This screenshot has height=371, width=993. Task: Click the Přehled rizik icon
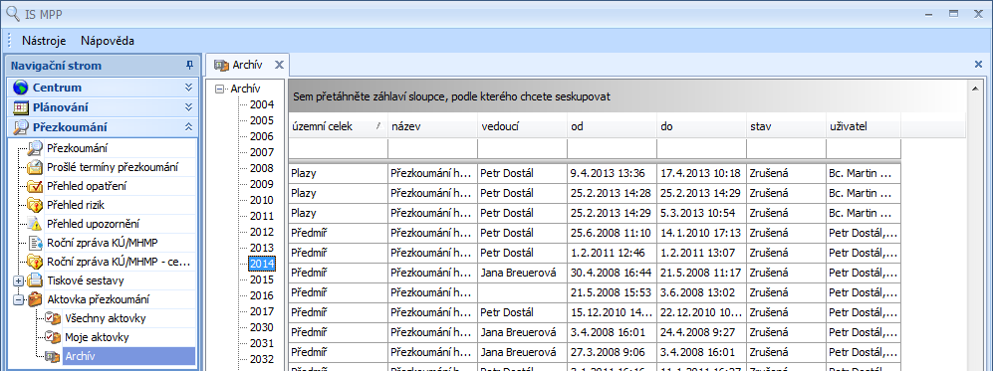click(35, 205)
